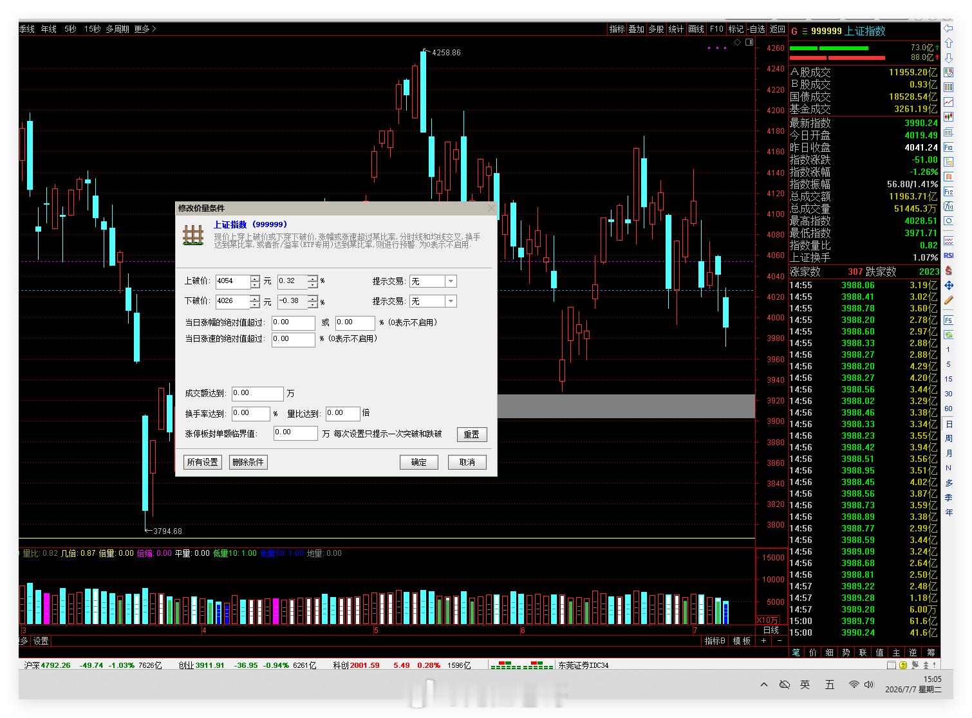Select the 画线 tab in chart toolbar

[696, 29]
